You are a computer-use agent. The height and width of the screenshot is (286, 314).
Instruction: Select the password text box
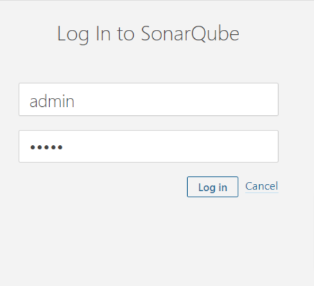point(148,146)
